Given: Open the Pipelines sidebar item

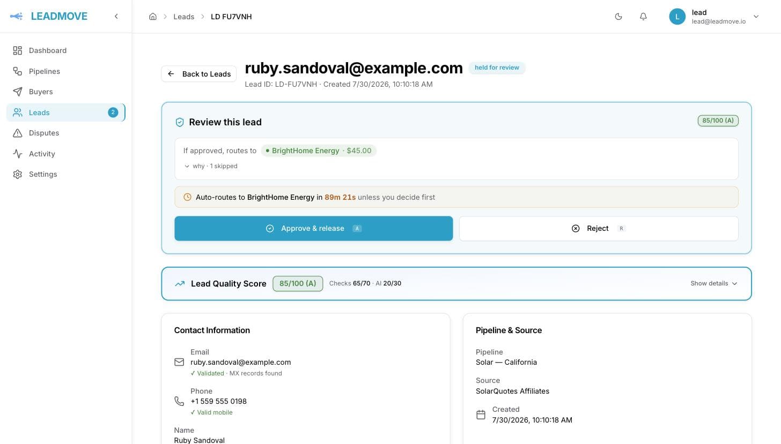Looking at the screenshot, I should 65,71.
